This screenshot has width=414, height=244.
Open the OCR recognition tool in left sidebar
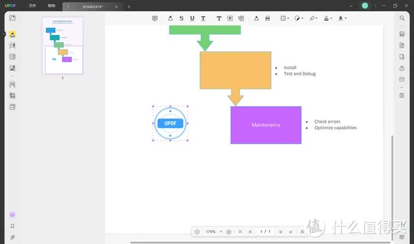12,85
